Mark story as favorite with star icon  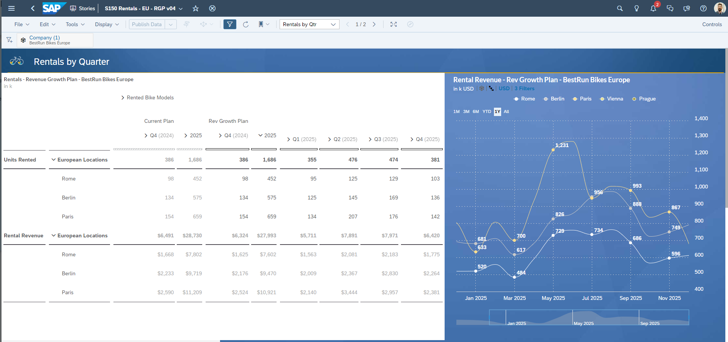pos(195,8)
